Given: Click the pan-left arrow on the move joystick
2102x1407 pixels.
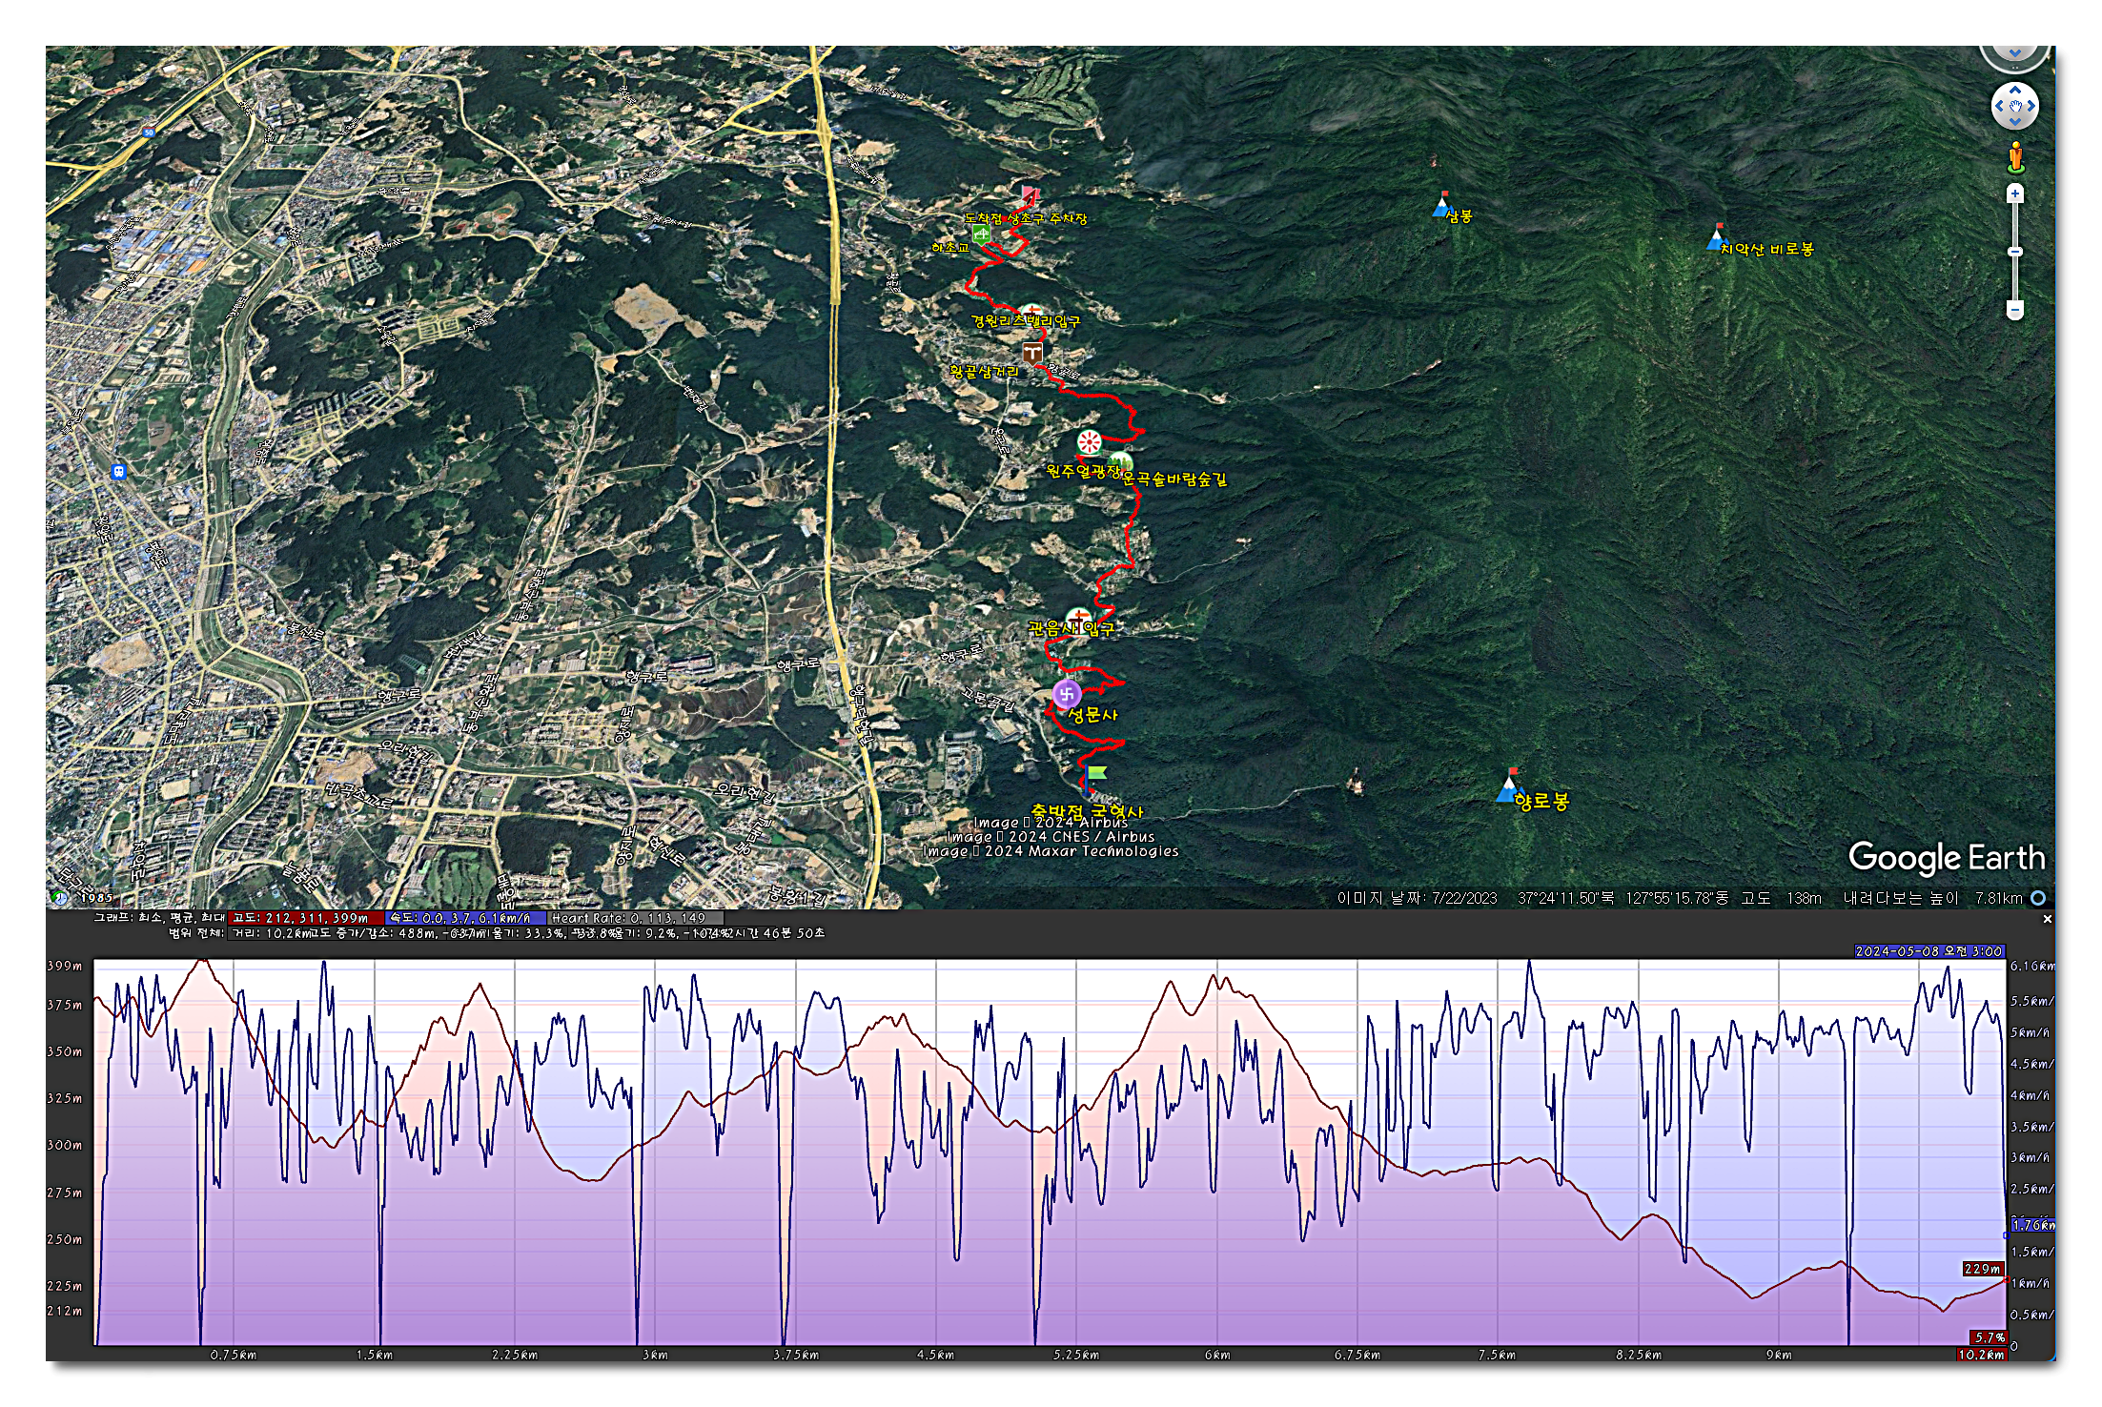Looking at the screenshot, I should (1999, 107).
